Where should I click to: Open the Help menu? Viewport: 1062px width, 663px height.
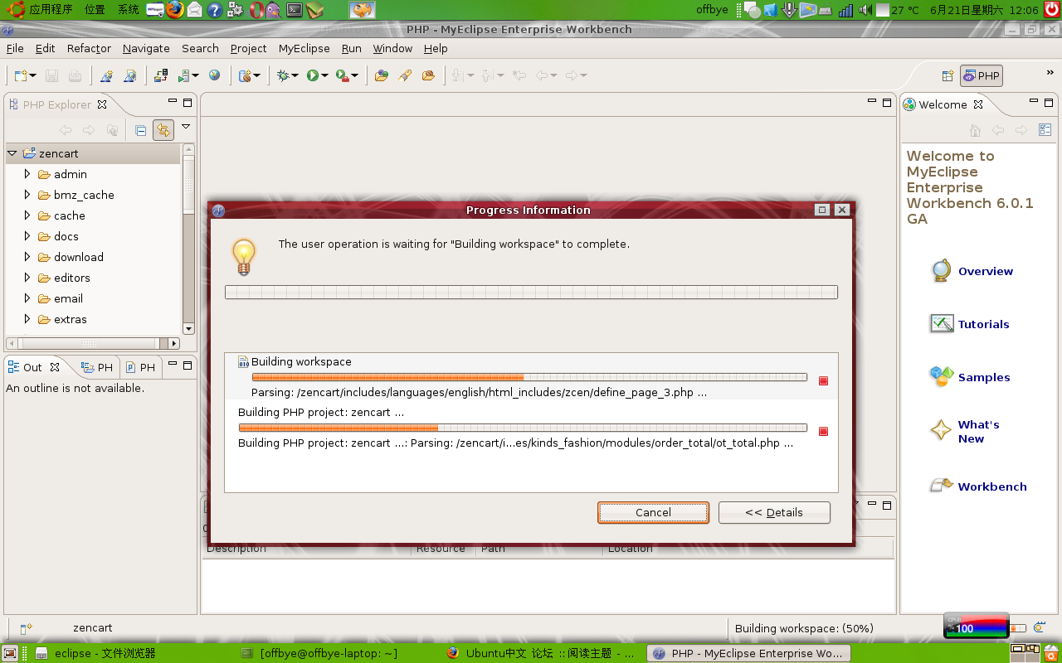coord(436,48)
